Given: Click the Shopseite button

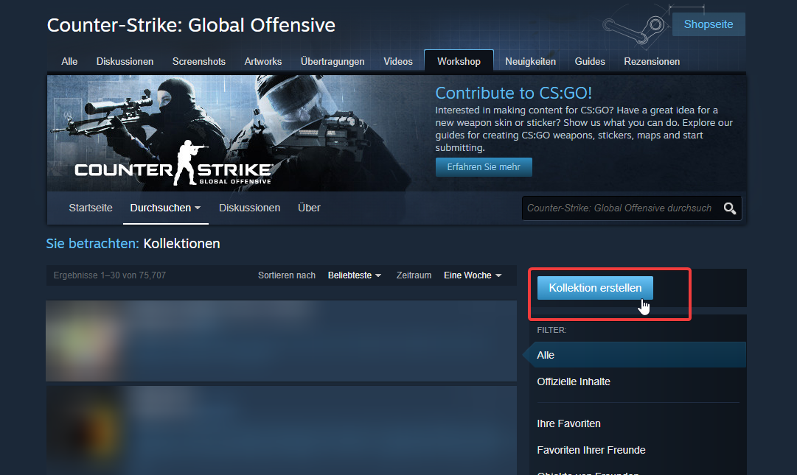Looking at the screenshot, I should click(x=708, y=24).
